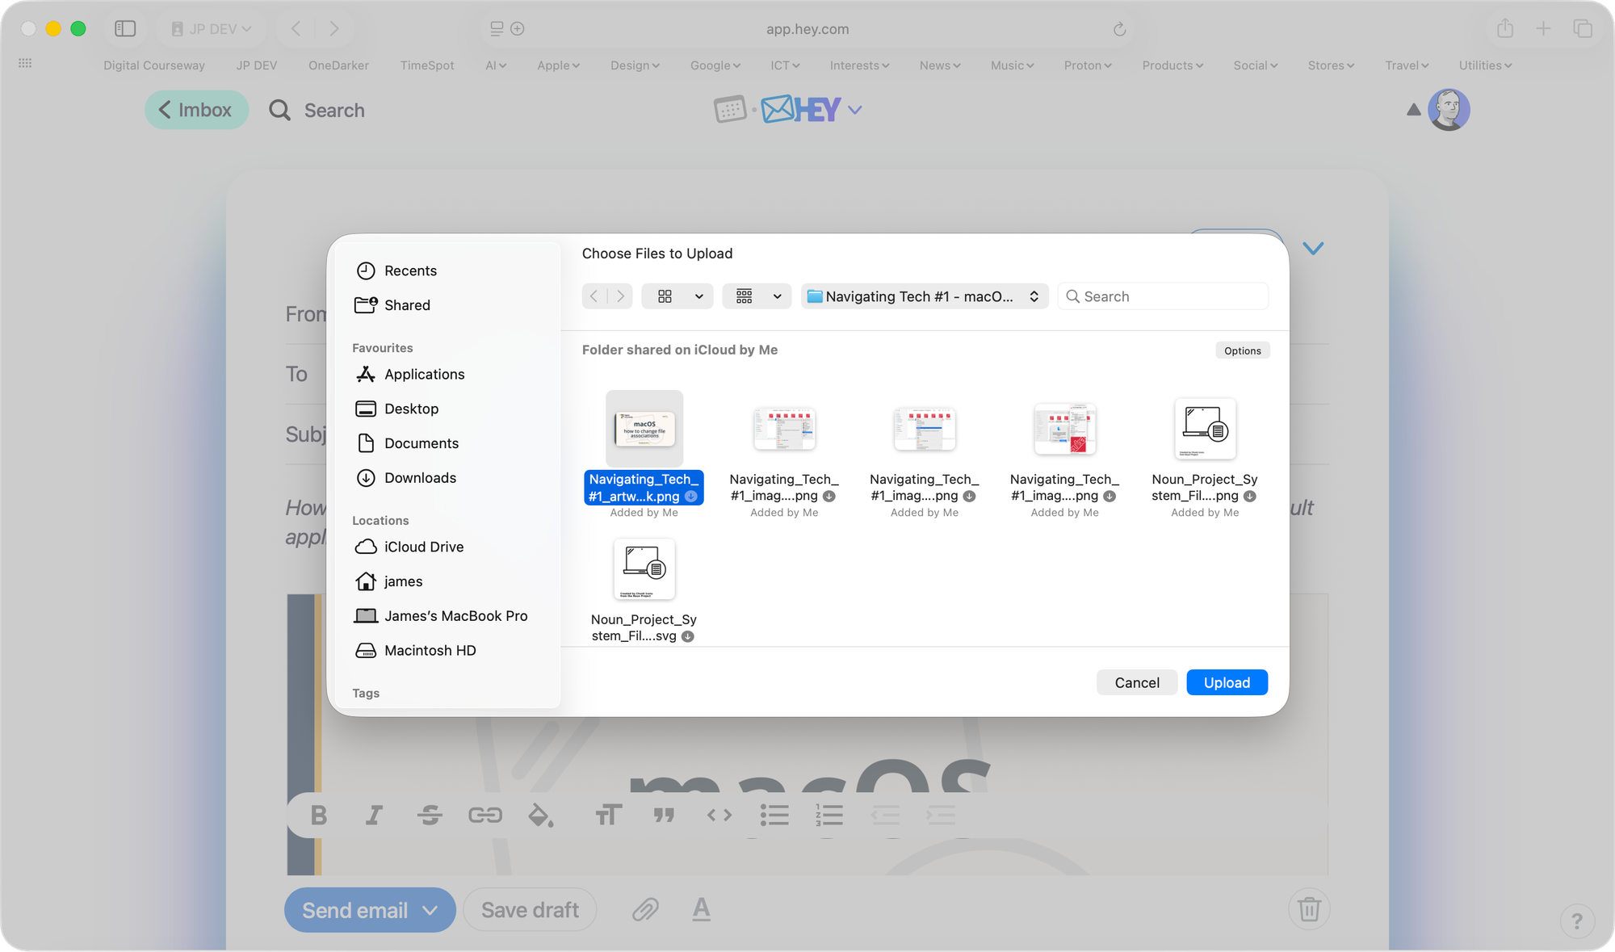Reload the app.hey.com page
The height and width of the screenshot is (952, 1615).
(x=1119, y=29)
